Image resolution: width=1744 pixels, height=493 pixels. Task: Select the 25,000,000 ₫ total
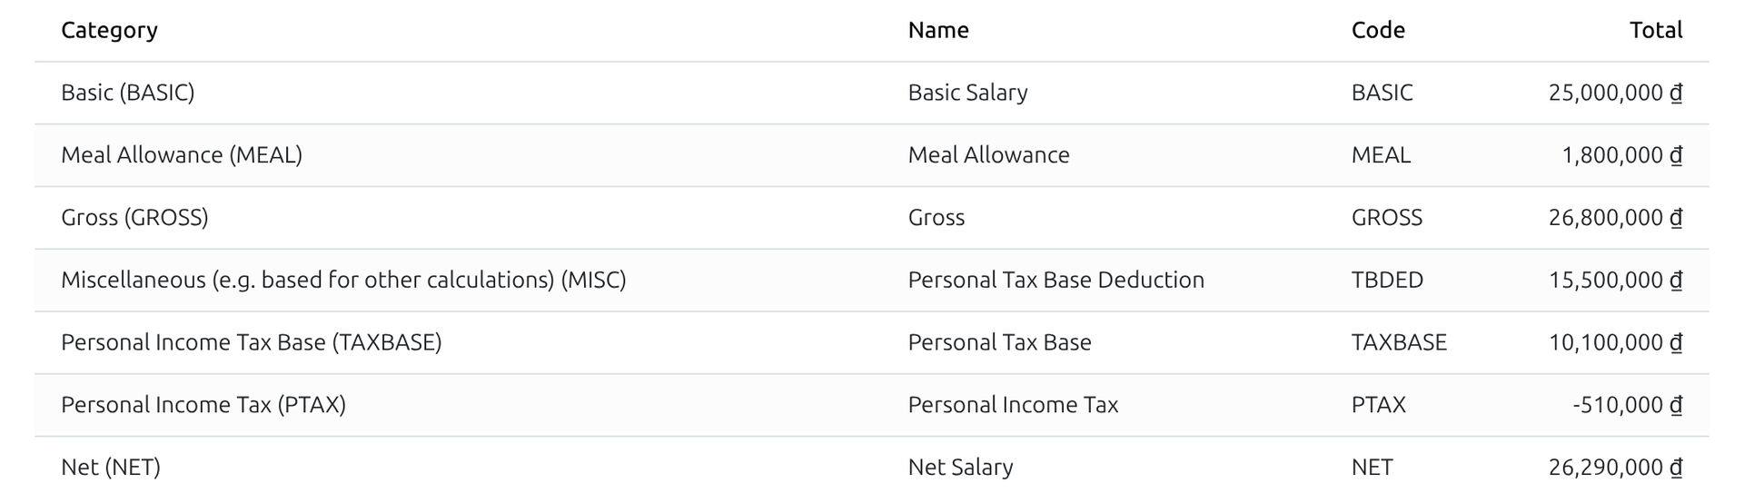click(1616, 93)
